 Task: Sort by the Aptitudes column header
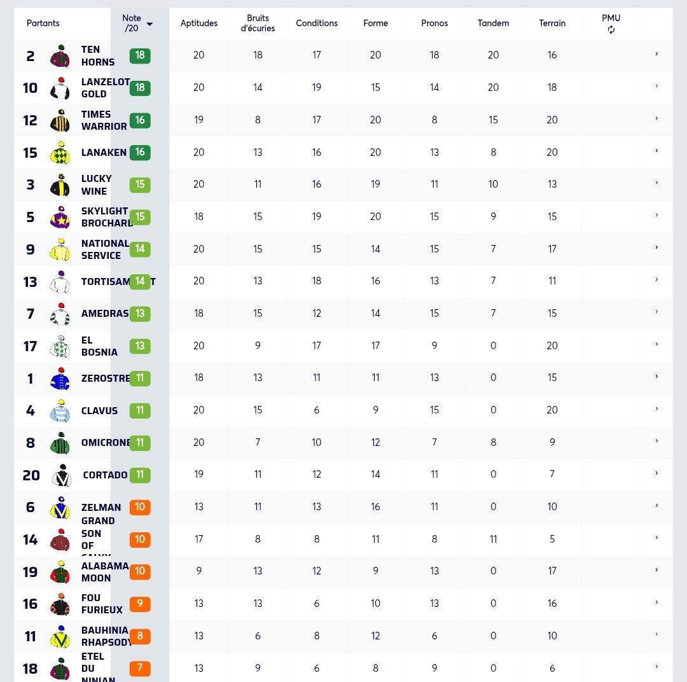pos(199,24)
